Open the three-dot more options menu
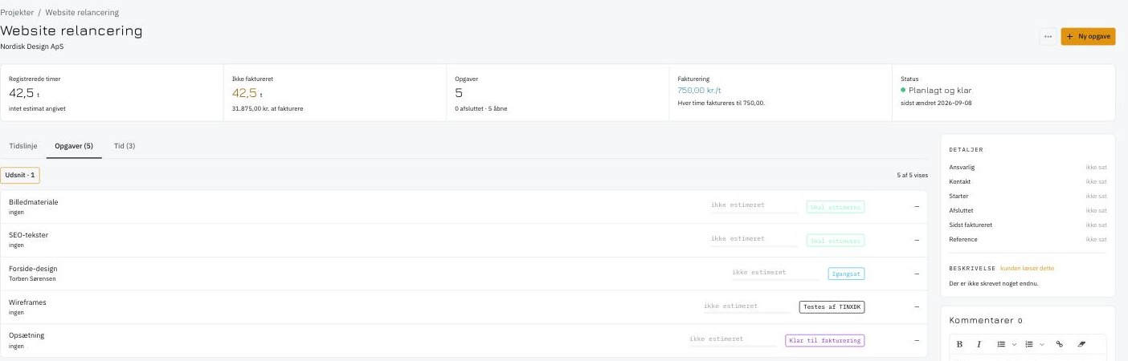 [1048, 36]
